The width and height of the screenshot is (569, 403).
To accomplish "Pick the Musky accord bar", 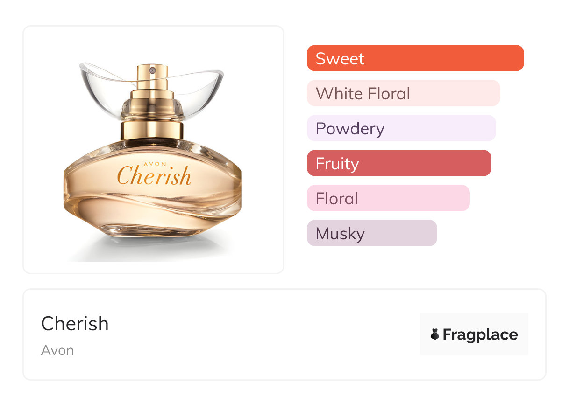I will [371, 233].
